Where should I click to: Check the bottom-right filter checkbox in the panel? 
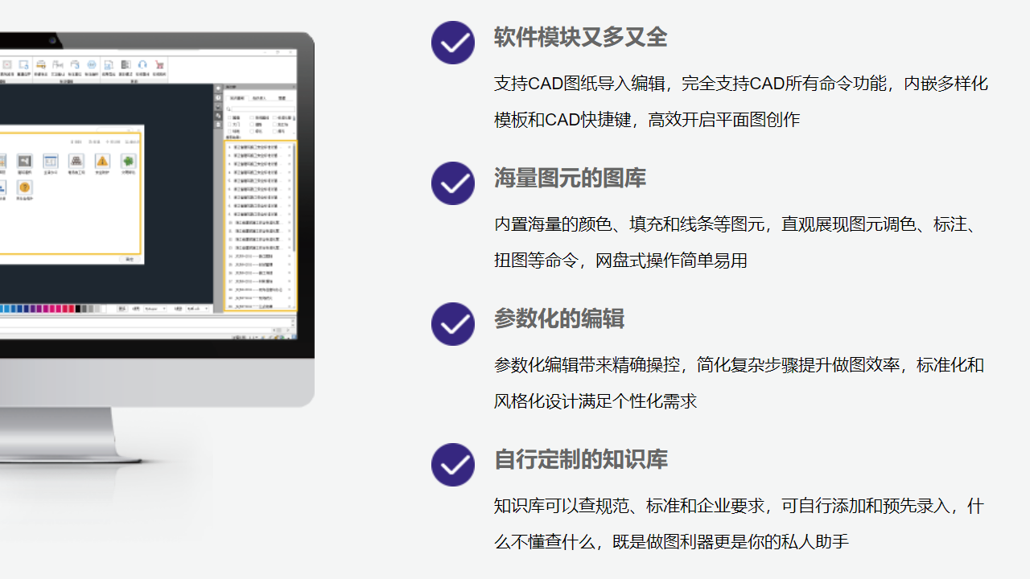(274, 131)
